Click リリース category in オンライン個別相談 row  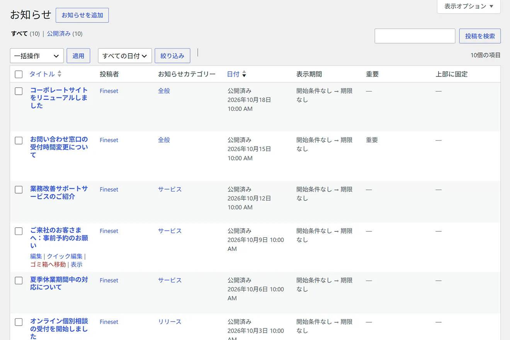pos(170,321)
